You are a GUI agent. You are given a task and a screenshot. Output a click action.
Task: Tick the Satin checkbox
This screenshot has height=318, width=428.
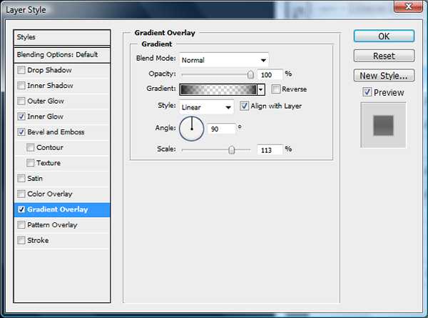click(x=21, y=179)
